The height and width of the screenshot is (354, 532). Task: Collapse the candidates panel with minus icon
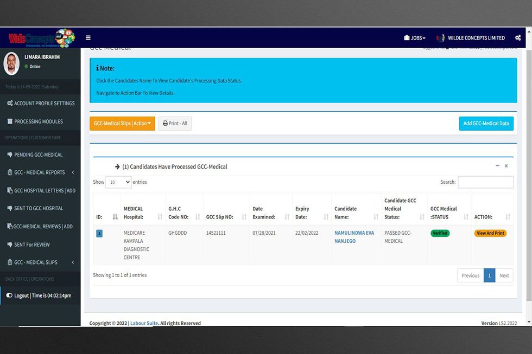point(497,166)
